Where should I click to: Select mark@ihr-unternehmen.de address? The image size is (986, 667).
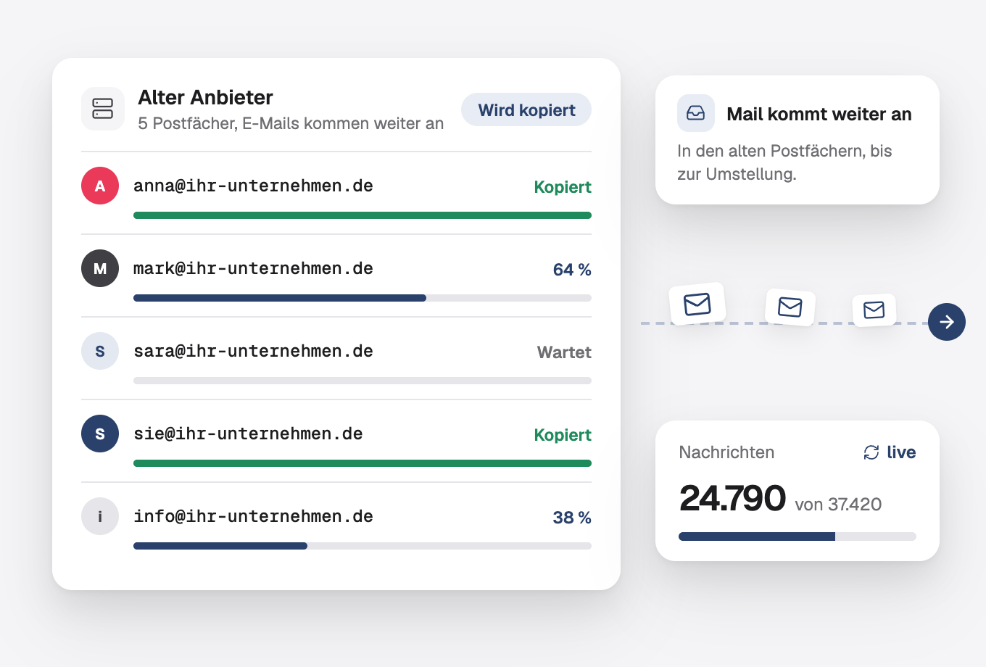pyautogui.click(x=253, y=268)
